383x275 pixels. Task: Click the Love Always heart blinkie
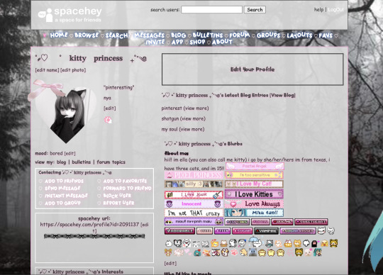(x=254, y=203)
